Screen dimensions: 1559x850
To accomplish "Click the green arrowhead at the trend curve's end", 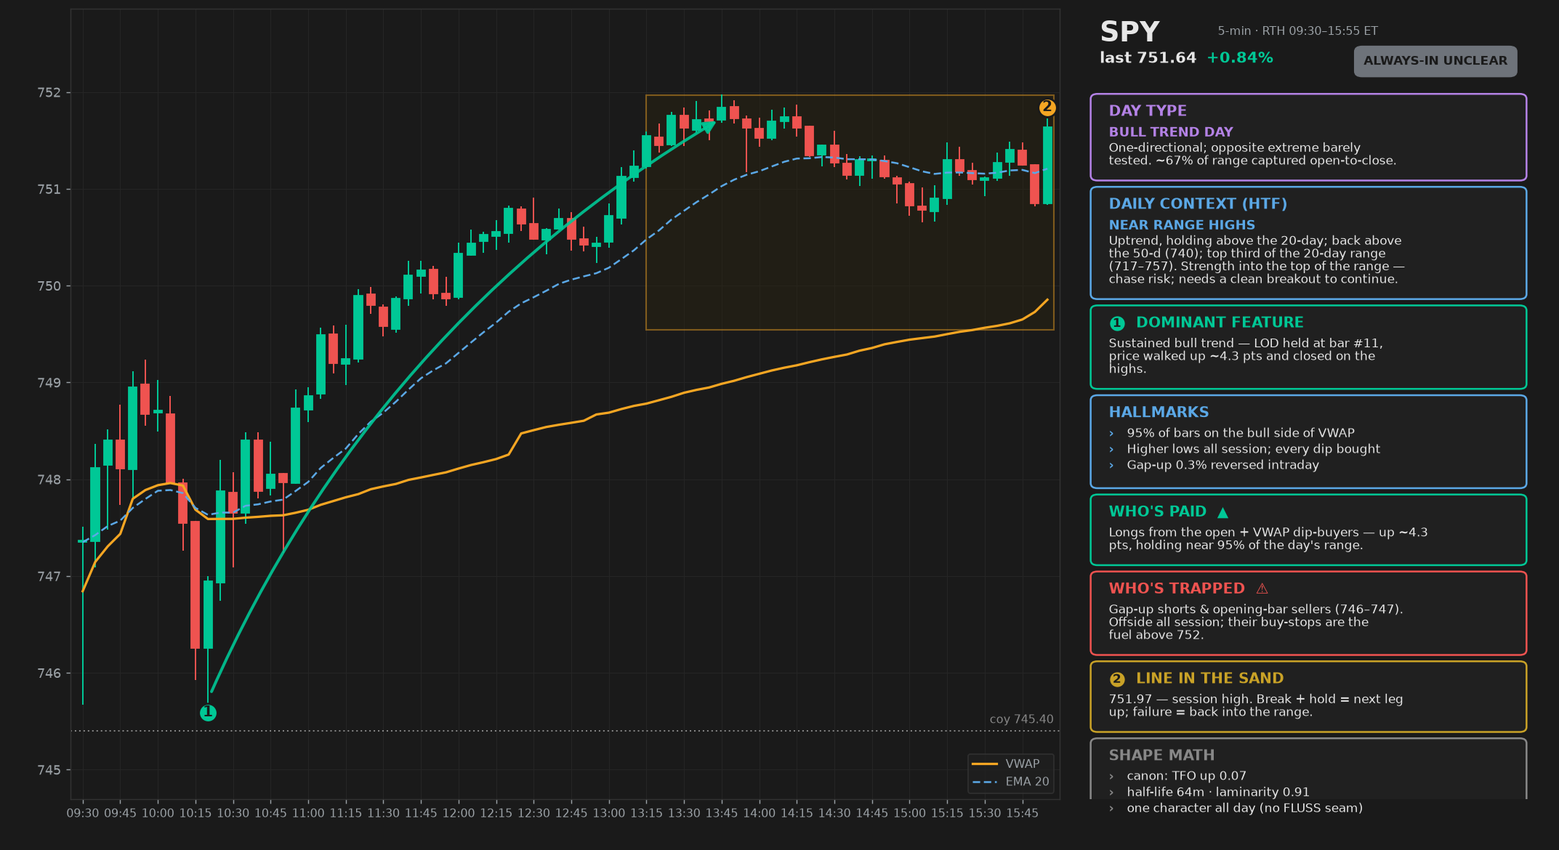I will [708, 127].
